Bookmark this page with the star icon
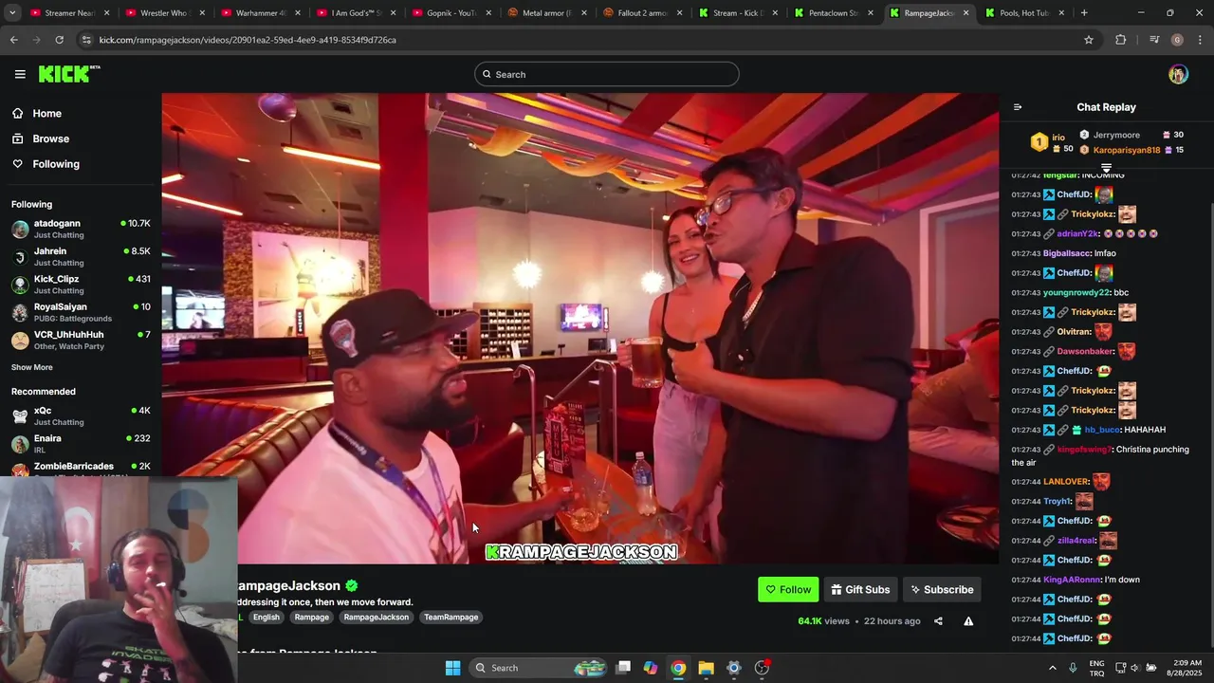 click(1089, 40)
